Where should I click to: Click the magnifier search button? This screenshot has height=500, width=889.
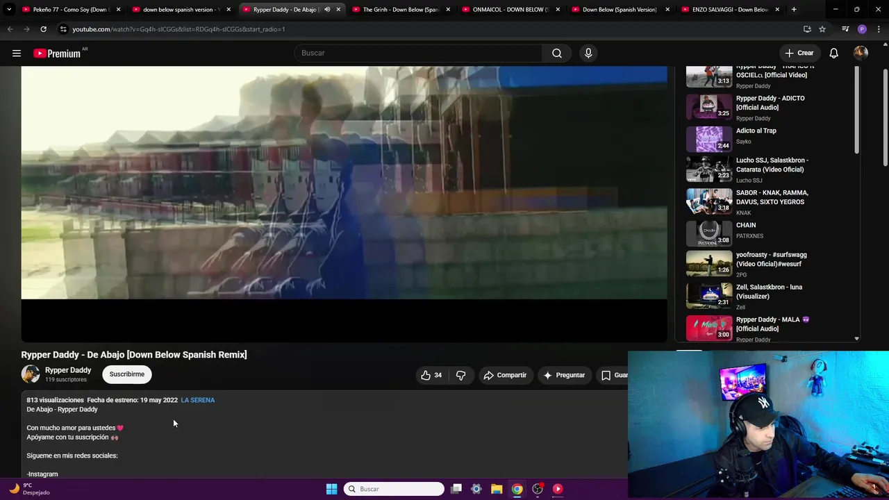coord(557,53)
